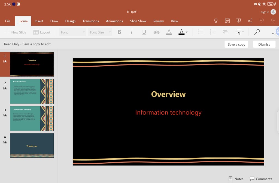279x183 pixels.
Task: Open the Slide Show tab
Action: click(x=138, y=21)
